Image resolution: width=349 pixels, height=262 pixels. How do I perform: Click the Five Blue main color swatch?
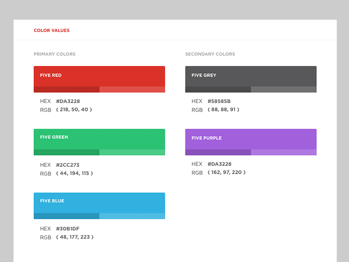(x=99, y=203)
